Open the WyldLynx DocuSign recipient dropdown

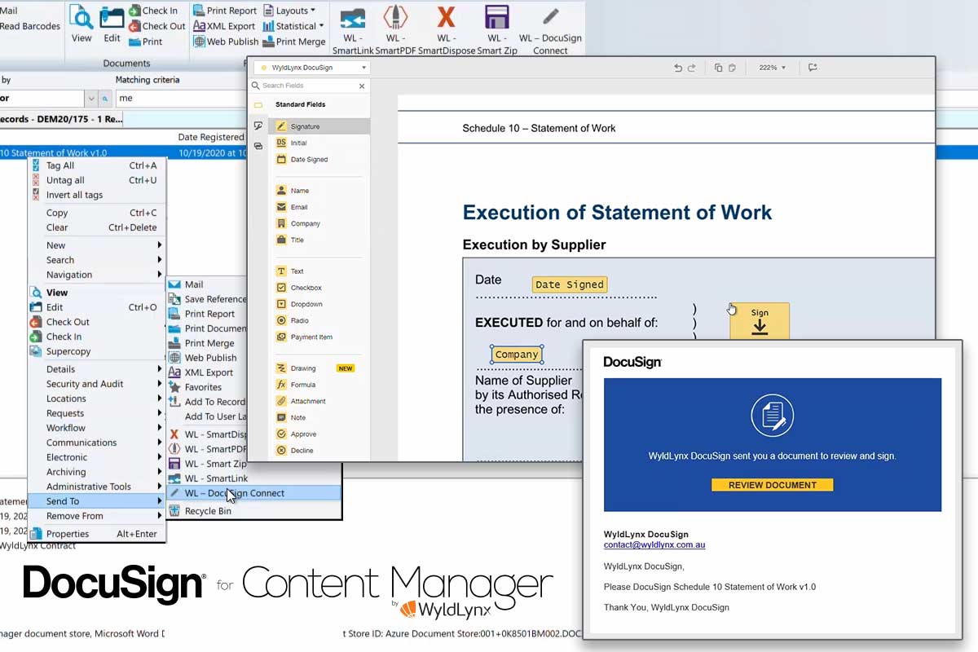pos(312,68)
